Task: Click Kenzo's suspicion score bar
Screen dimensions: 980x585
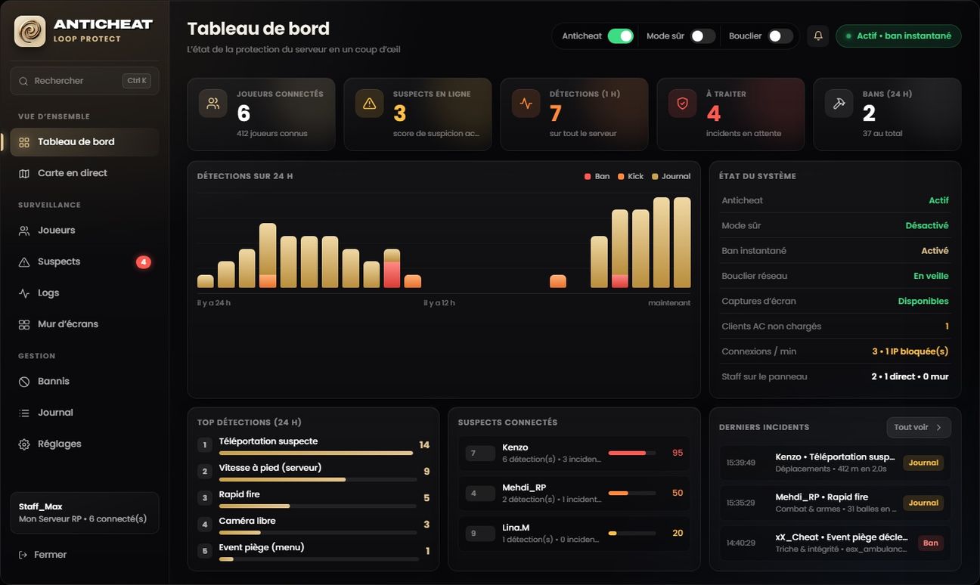Action: point(632,453)
